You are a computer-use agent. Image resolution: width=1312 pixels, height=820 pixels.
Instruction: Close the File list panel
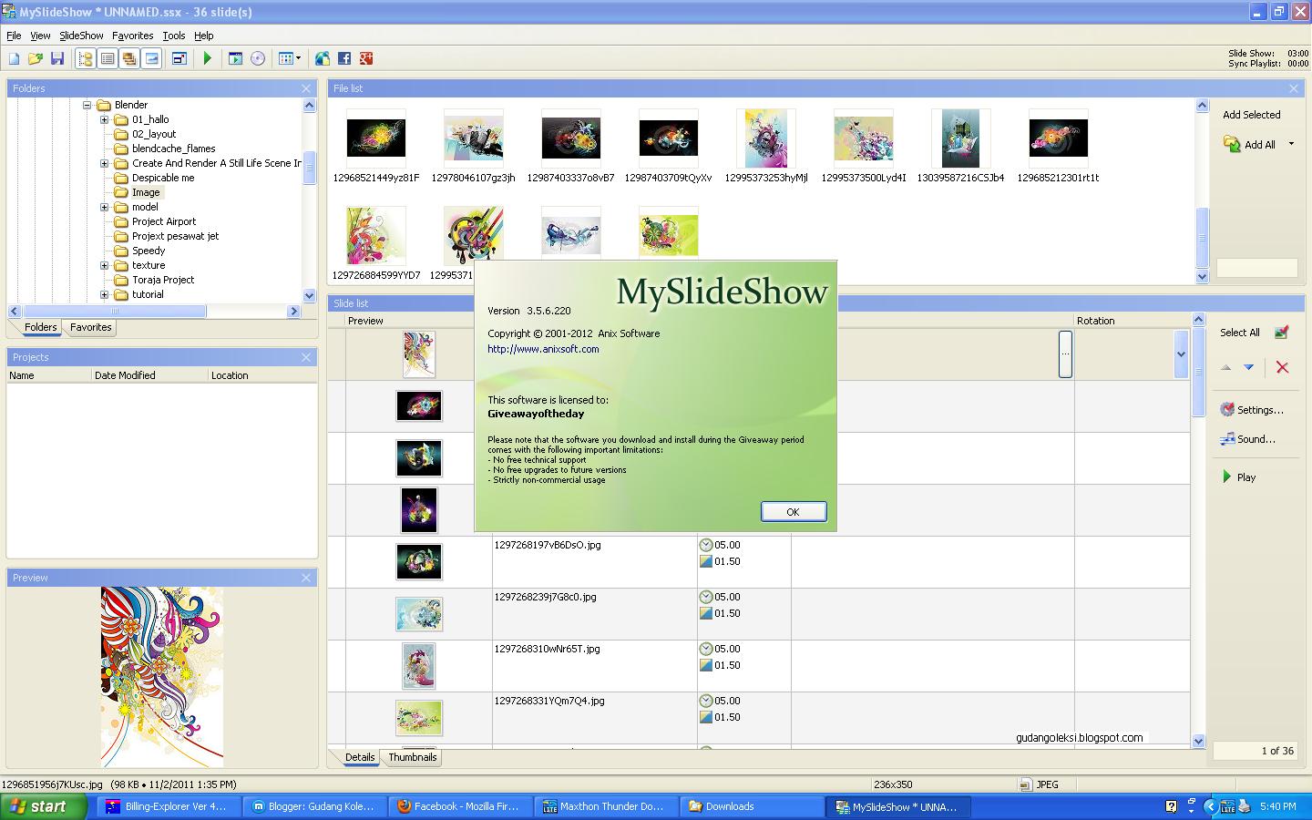[x=1294, y=88]
